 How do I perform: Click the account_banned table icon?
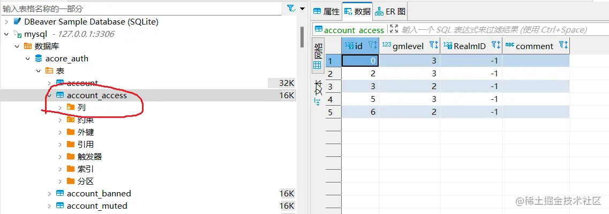pos(60,194)
